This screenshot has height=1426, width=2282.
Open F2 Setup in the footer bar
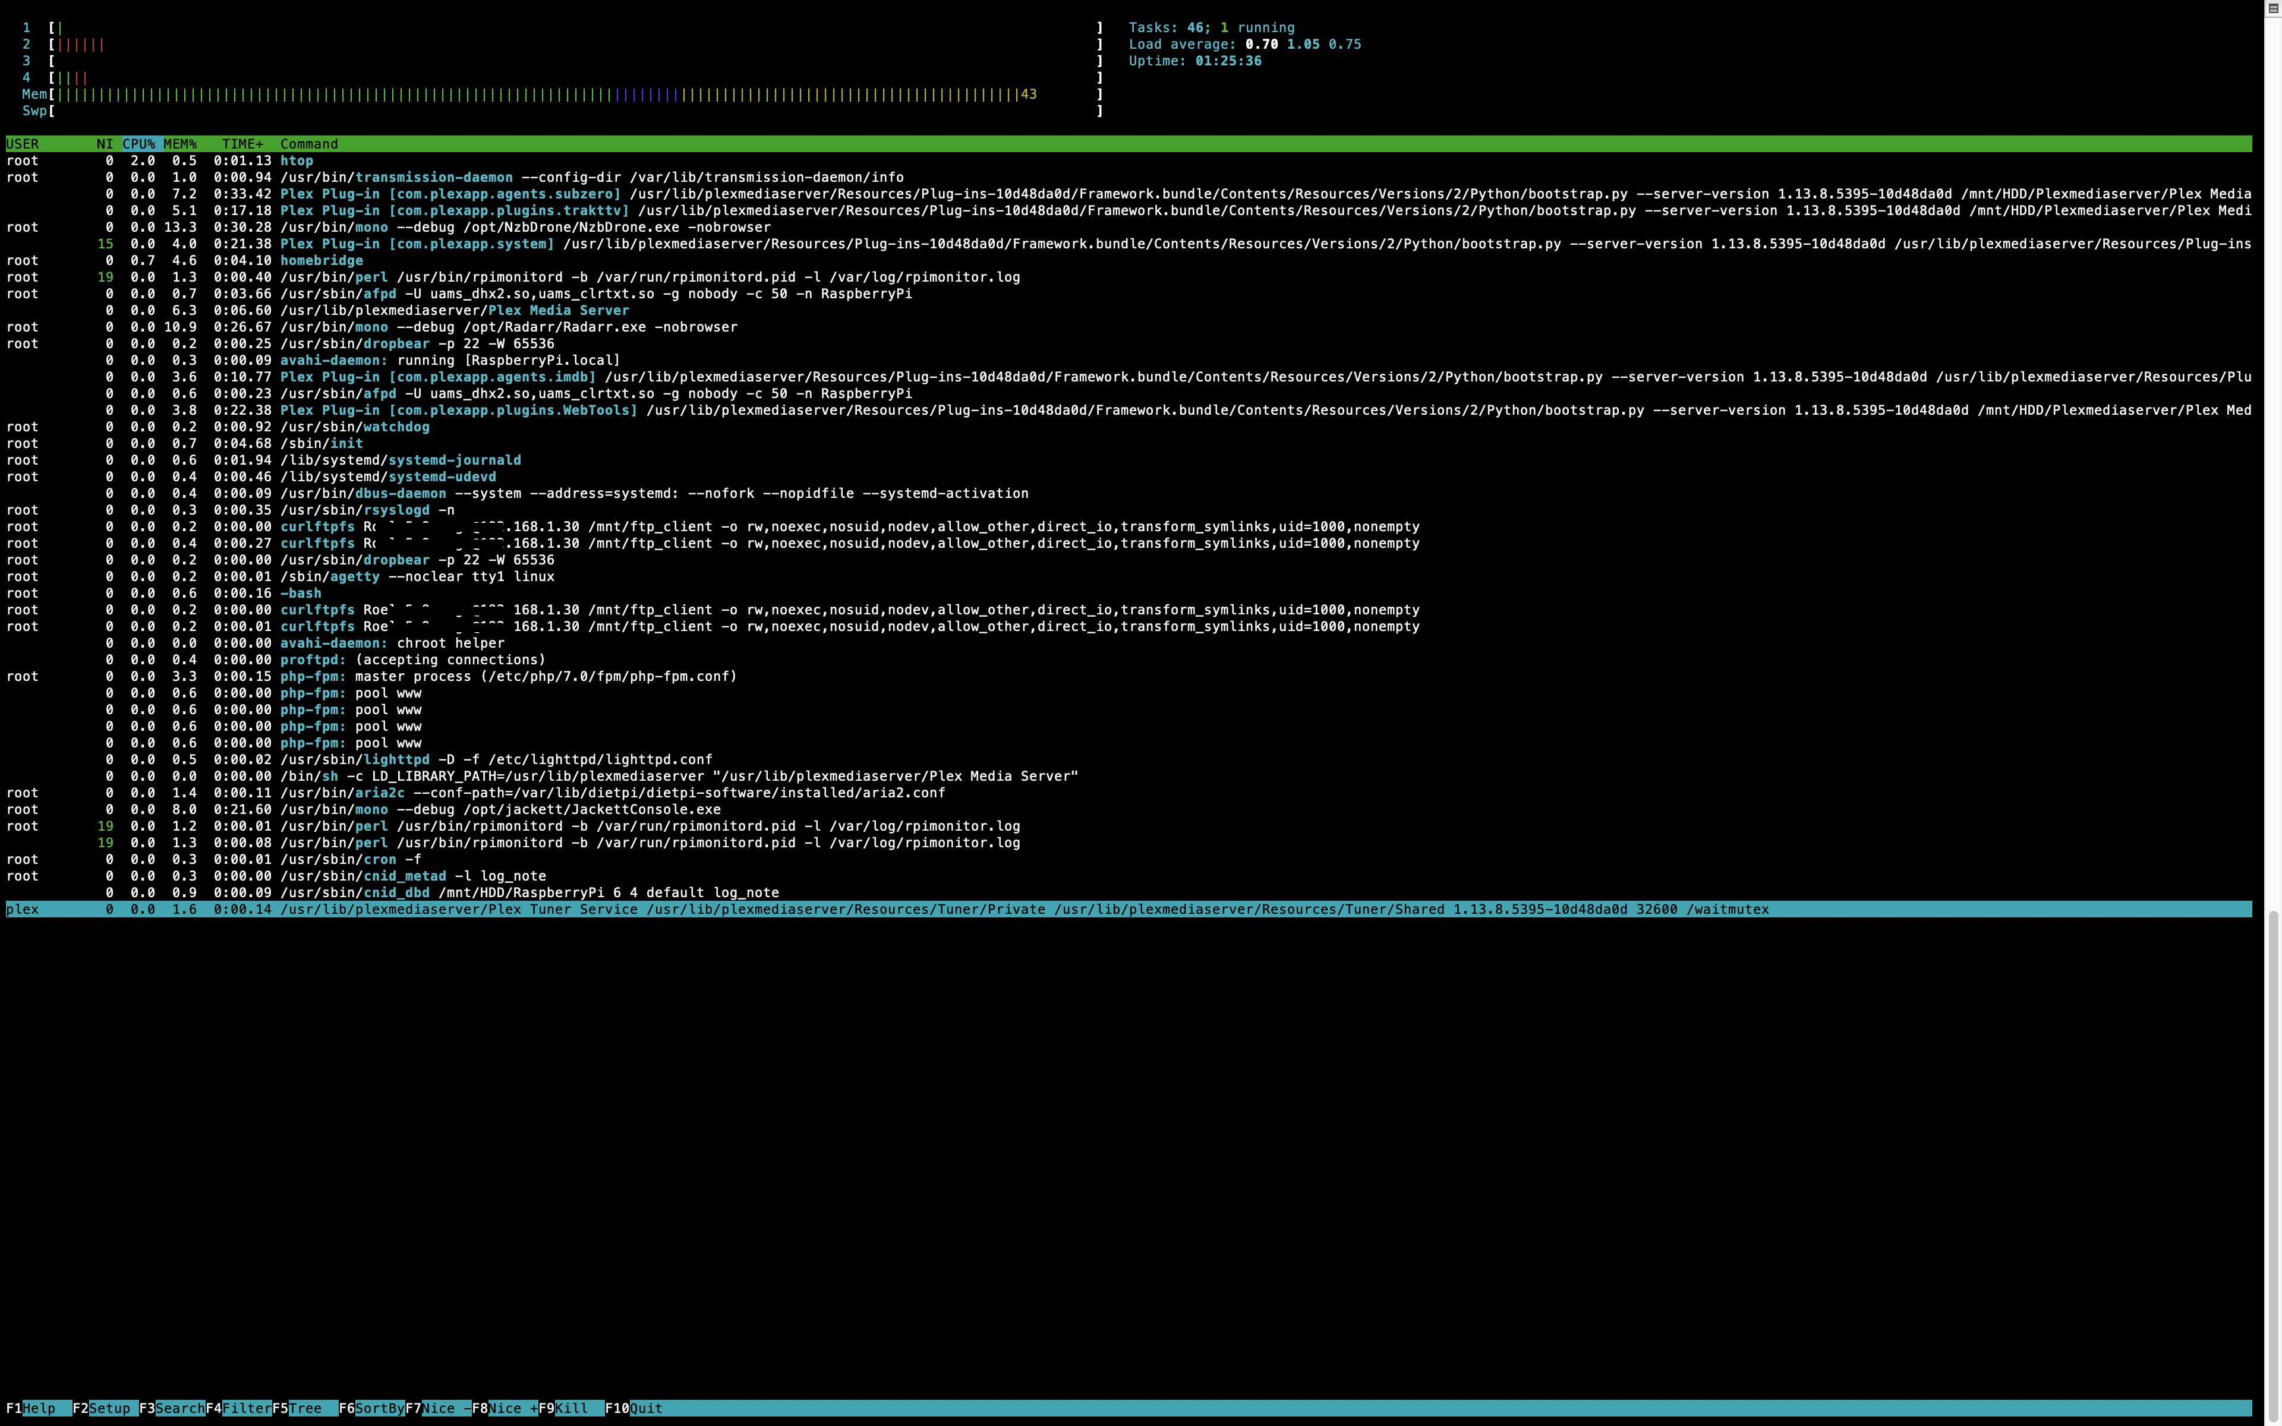tap(108, 1408)
